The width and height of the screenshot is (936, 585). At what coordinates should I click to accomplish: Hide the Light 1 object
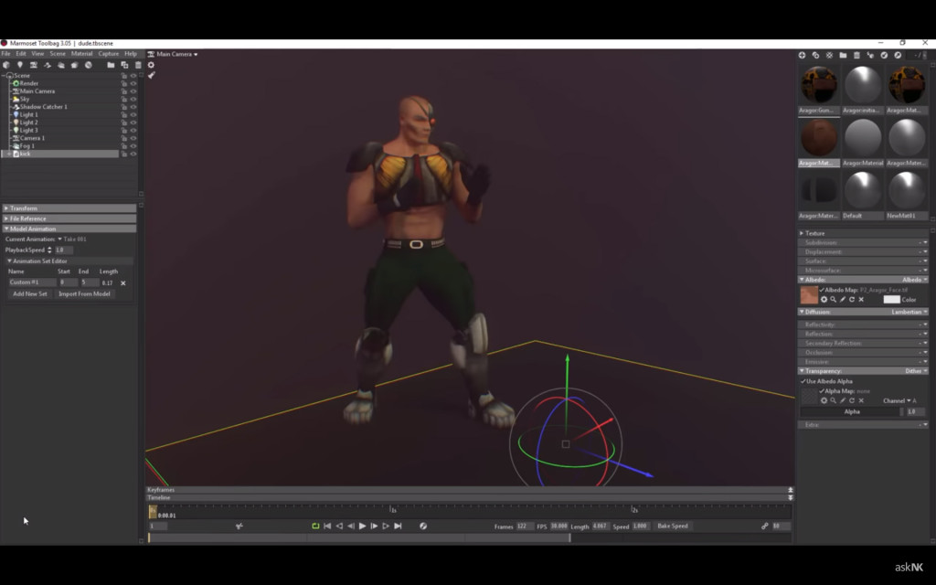point(132,113)
